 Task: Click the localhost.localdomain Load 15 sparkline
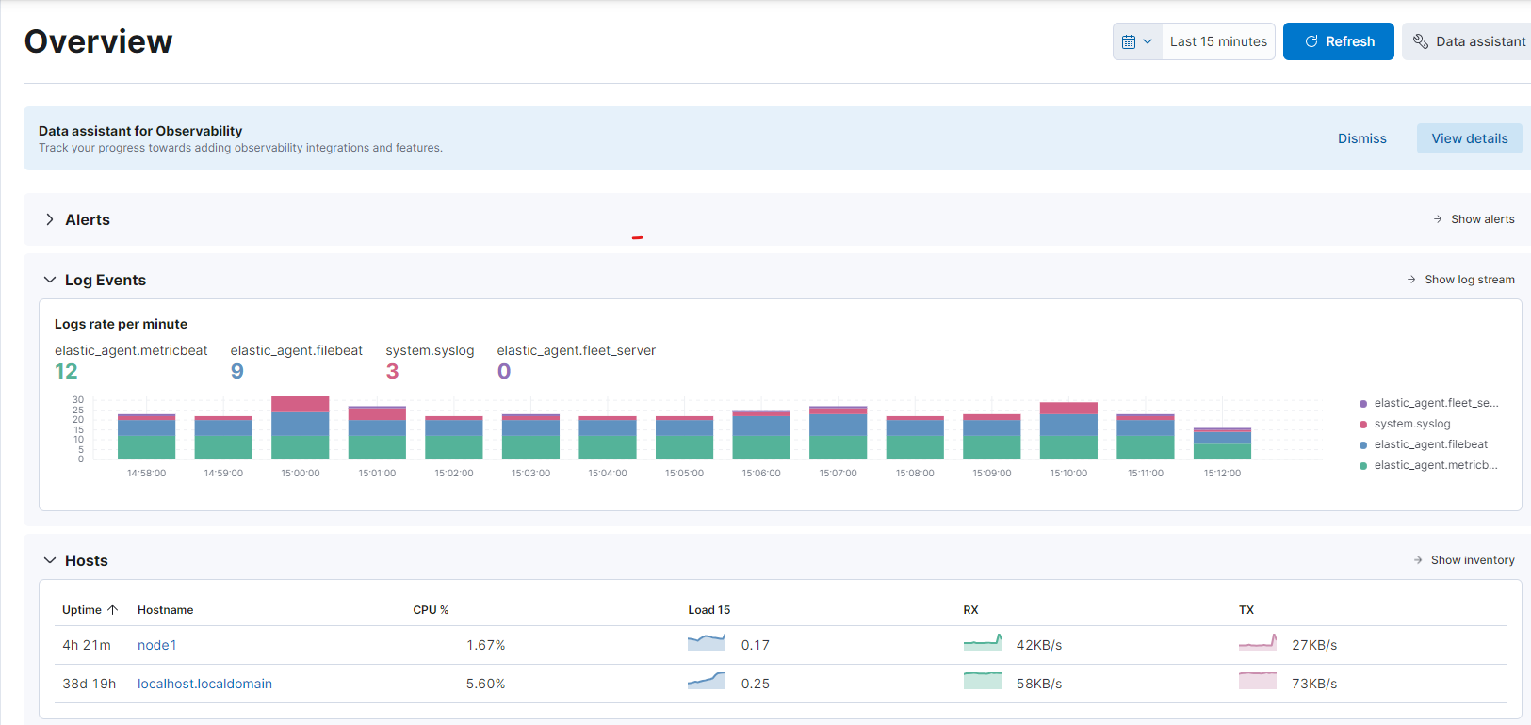coord(707,680)
